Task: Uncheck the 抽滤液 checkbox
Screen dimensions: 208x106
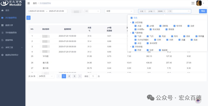Action: click(160, 50)
